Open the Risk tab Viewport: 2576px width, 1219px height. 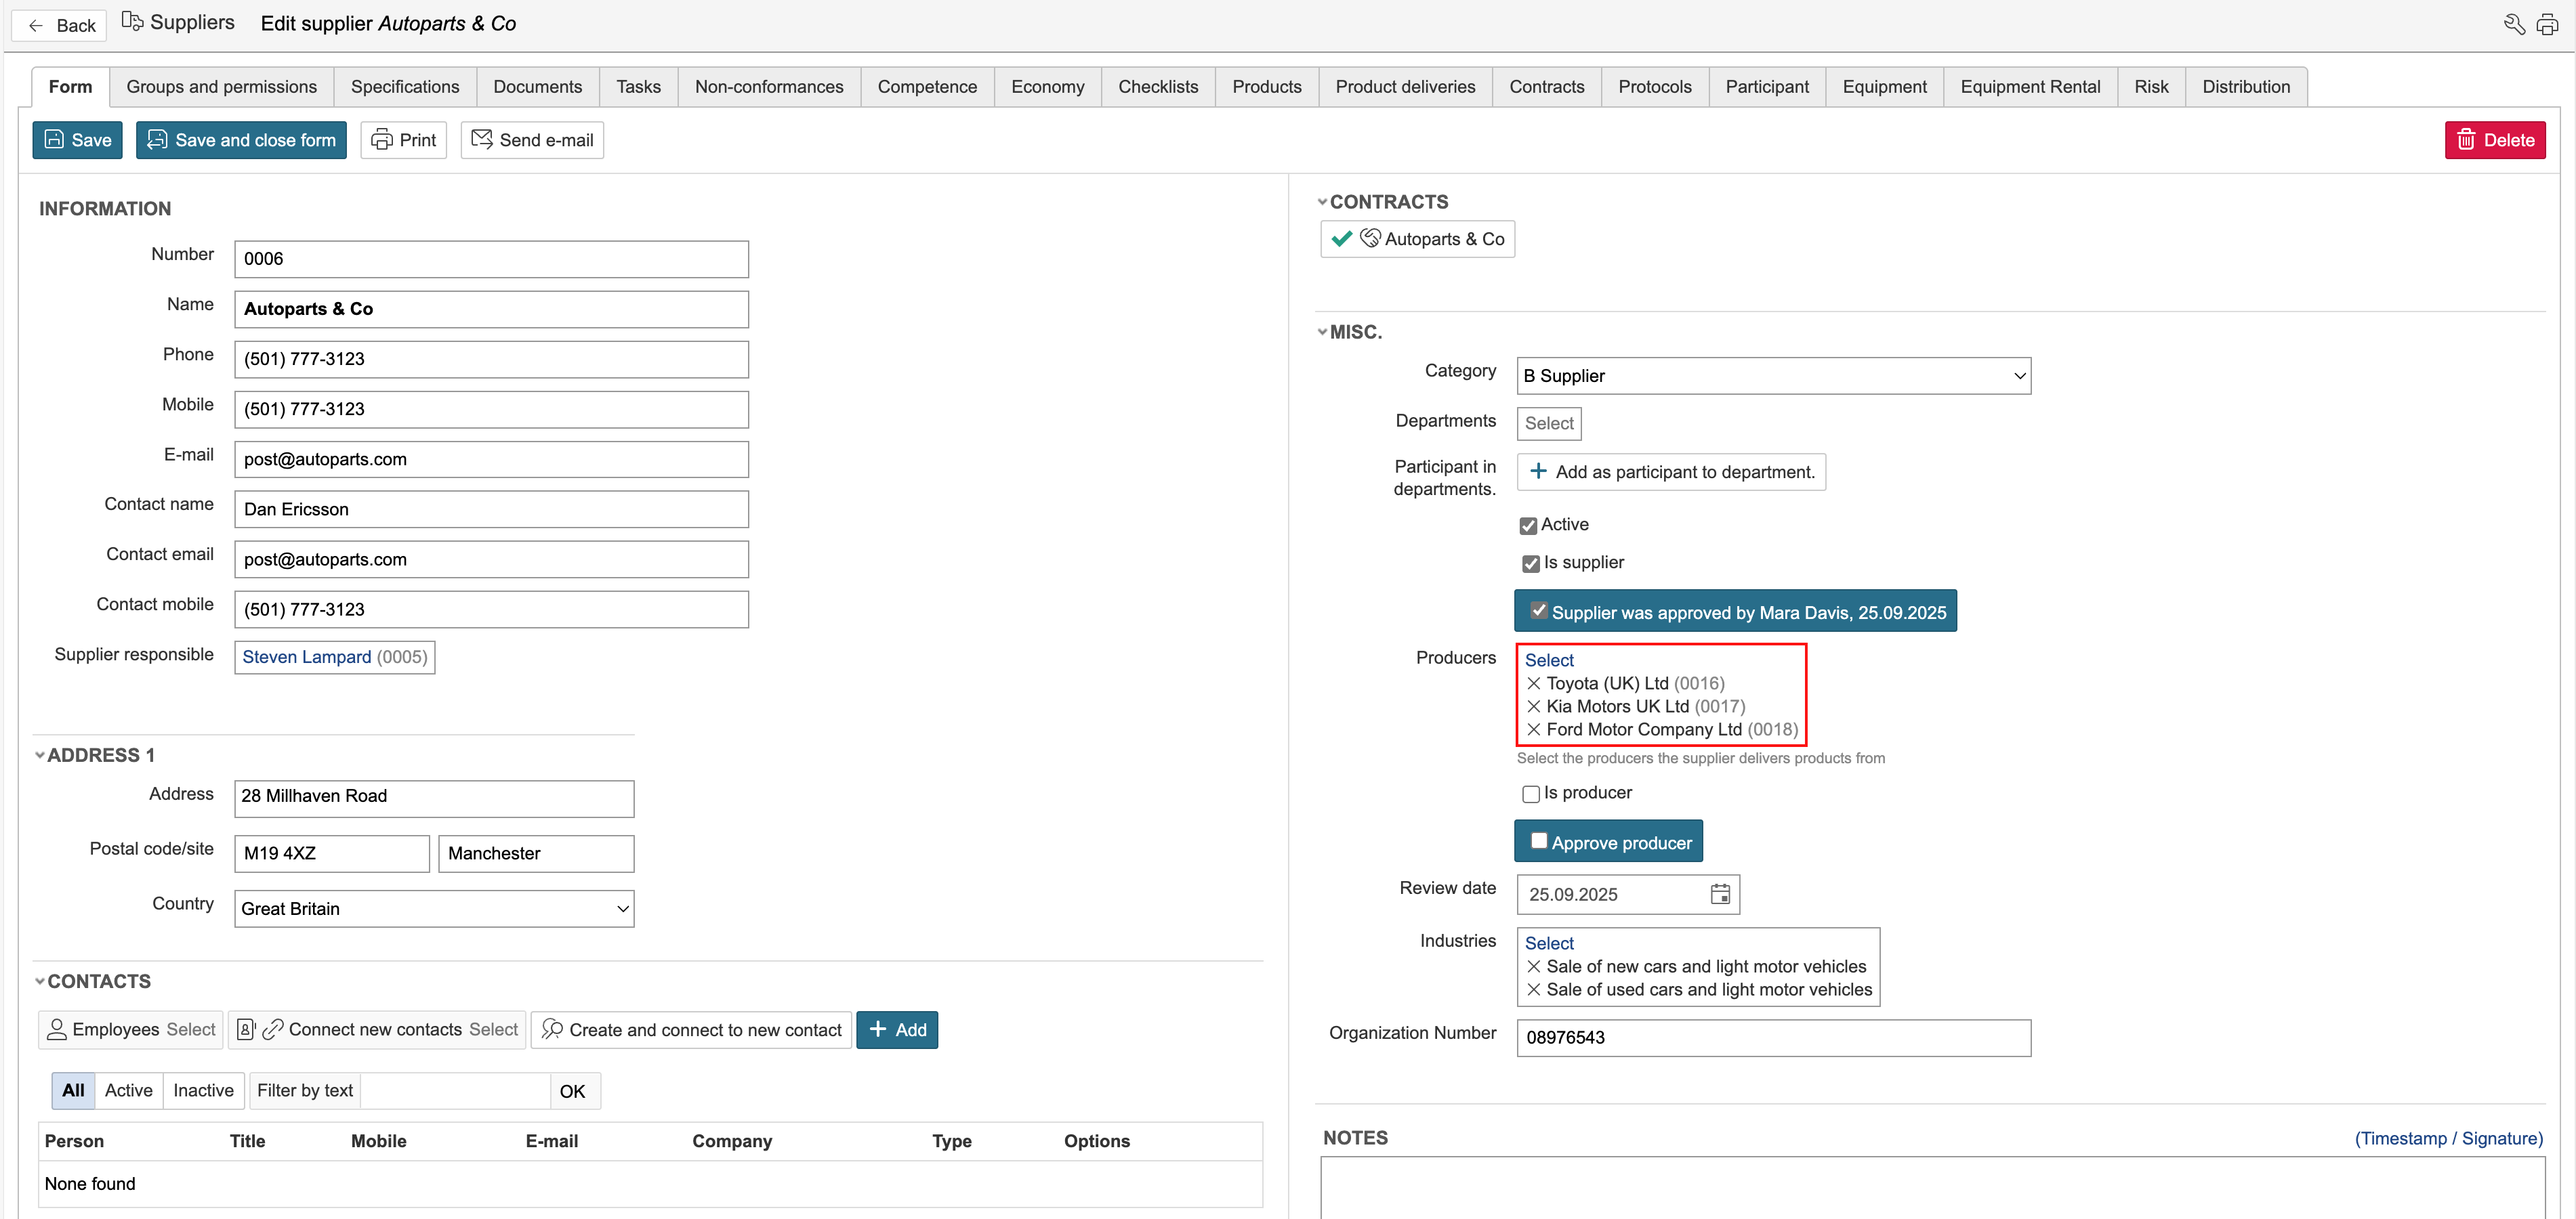pos(2151,87)
